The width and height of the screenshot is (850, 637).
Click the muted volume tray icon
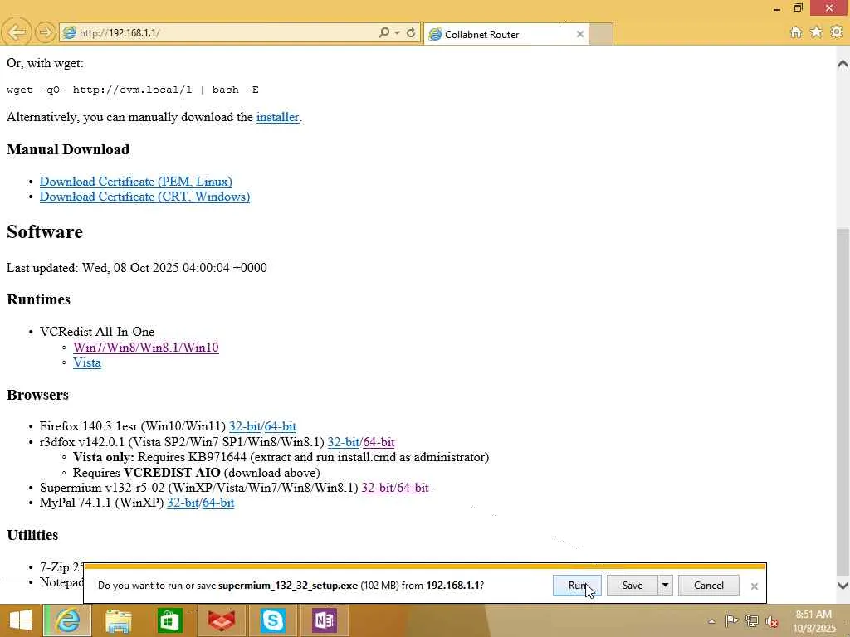click(772, 621)
